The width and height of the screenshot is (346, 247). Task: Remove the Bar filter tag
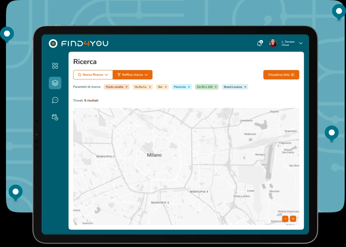click(166, 87)
